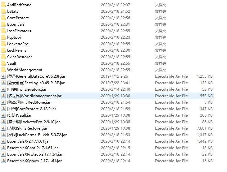Select the WorldManagement folder icon
Viewport: 227px width, 172px height.
(3, 70)
